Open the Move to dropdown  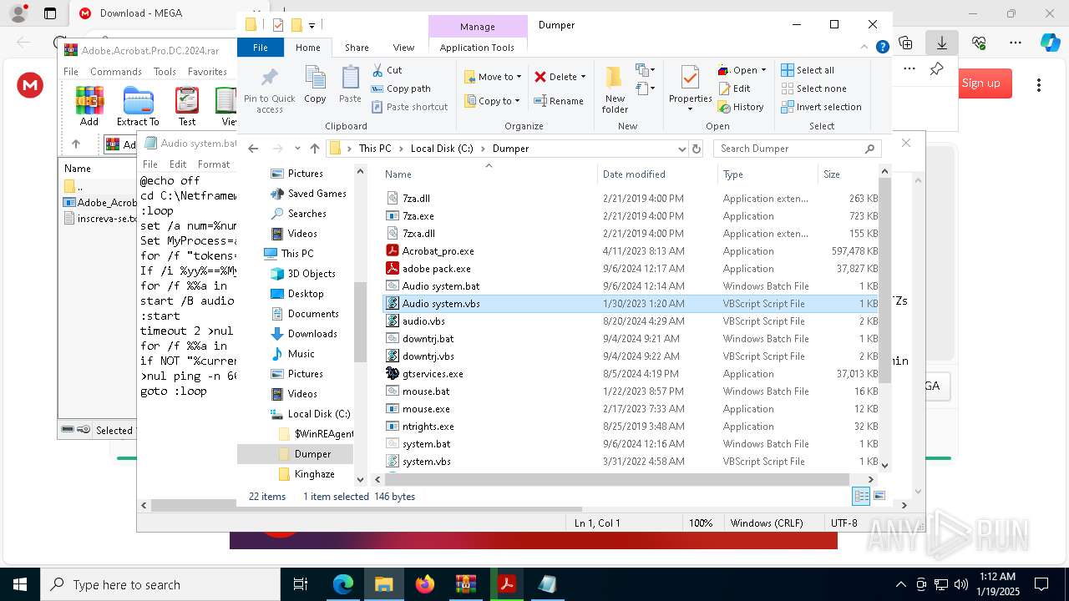pos(493,77)
